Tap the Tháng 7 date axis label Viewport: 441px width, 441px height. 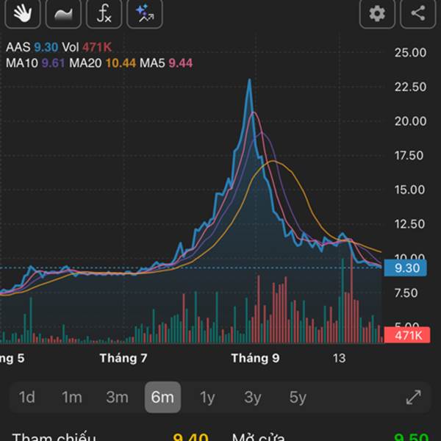coord(123,359)
